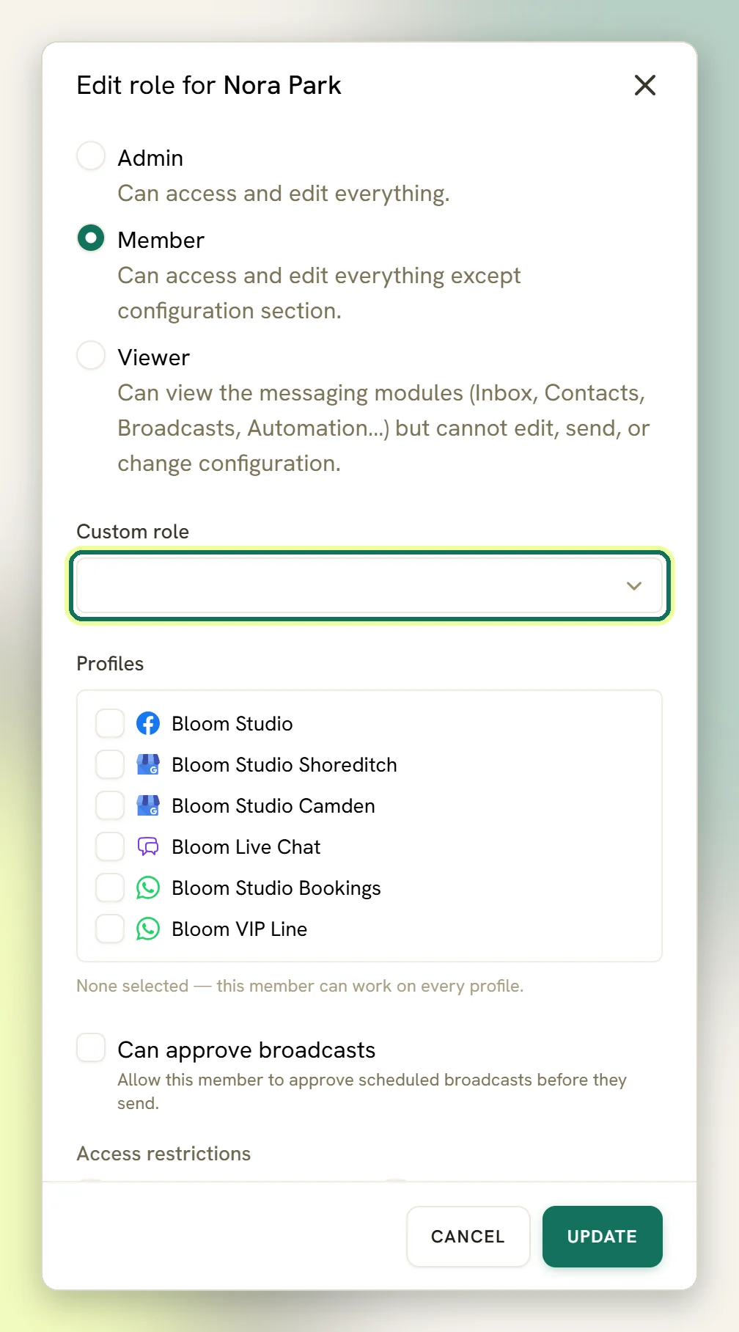
Task: Close the Edit role dialog
Action: tap(645, 85)
